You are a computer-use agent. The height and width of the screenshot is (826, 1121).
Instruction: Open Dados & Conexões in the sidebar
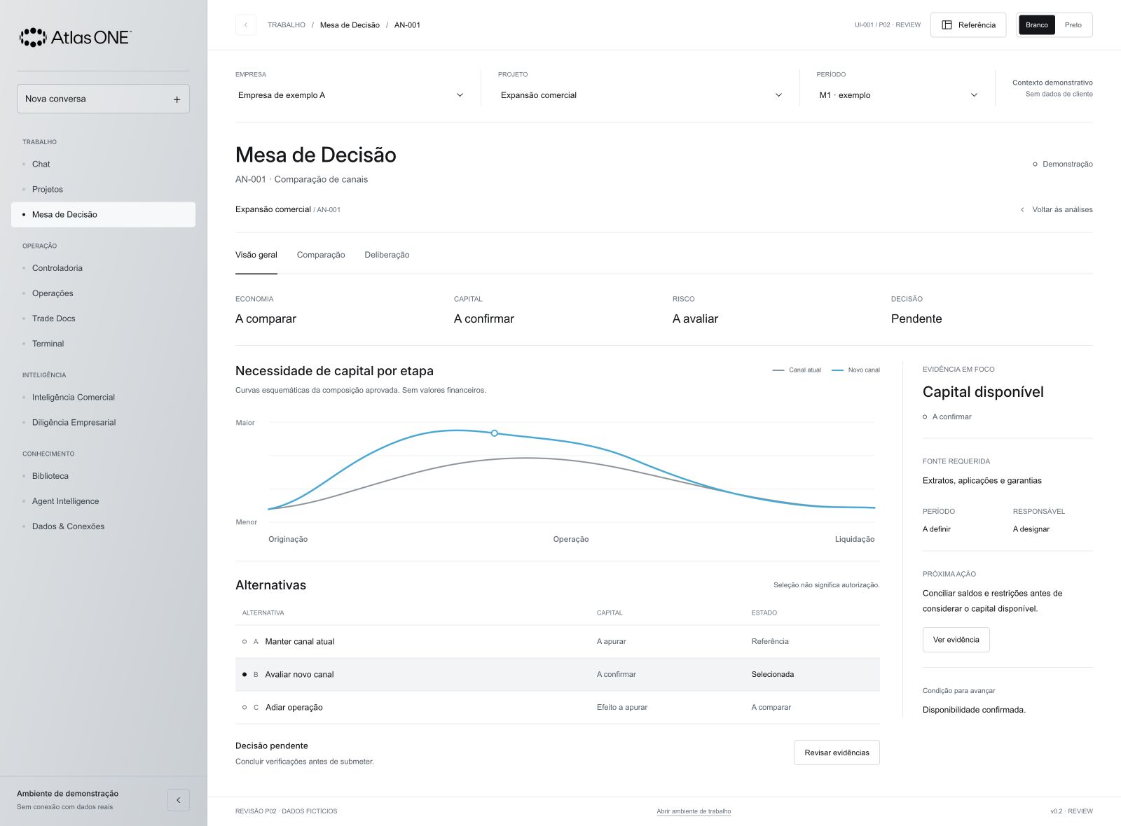[x=103, y=526]
